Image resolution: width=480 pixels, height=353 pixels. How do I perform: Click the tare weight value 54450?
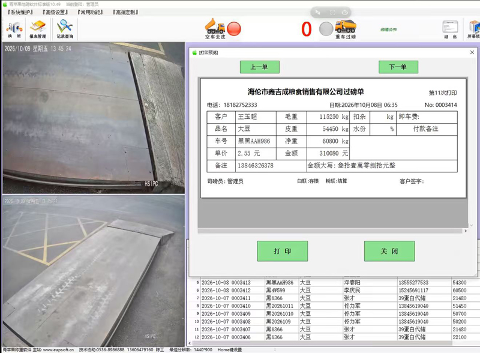pos(331,129)
